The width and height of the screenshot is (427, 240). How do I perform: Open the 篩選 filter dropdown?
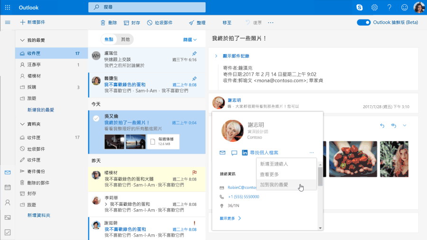coord(190,40)
